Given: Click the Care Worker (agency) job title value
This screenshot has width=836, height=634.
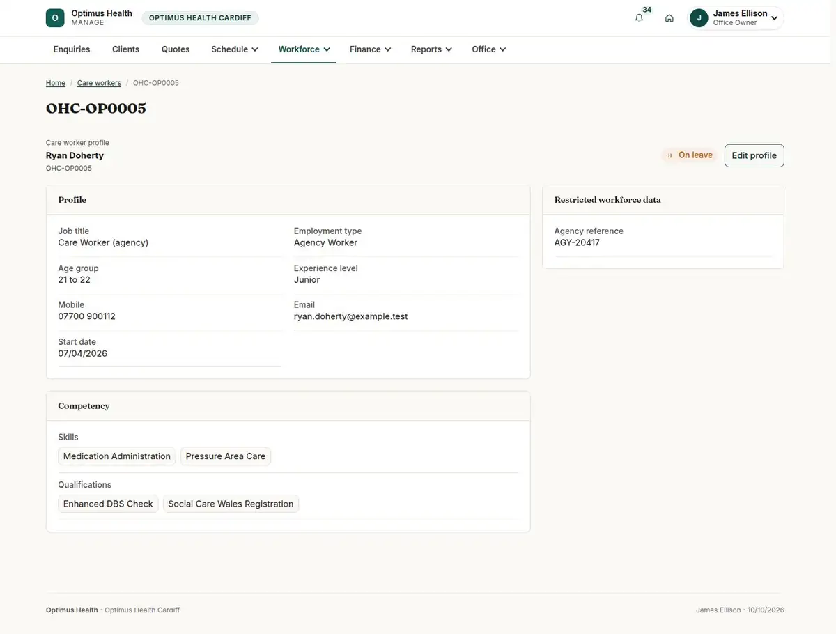Looking at the screenshot, I should point(103,242).
